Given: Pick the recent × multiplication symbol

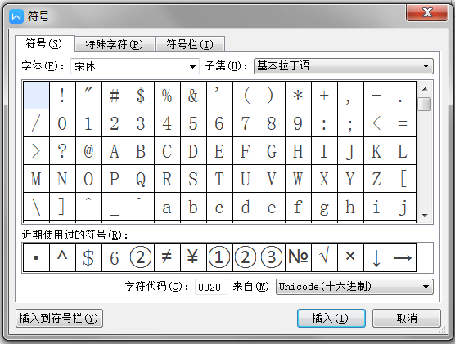Looking at the screenshot, I should (x=350, y=257).
